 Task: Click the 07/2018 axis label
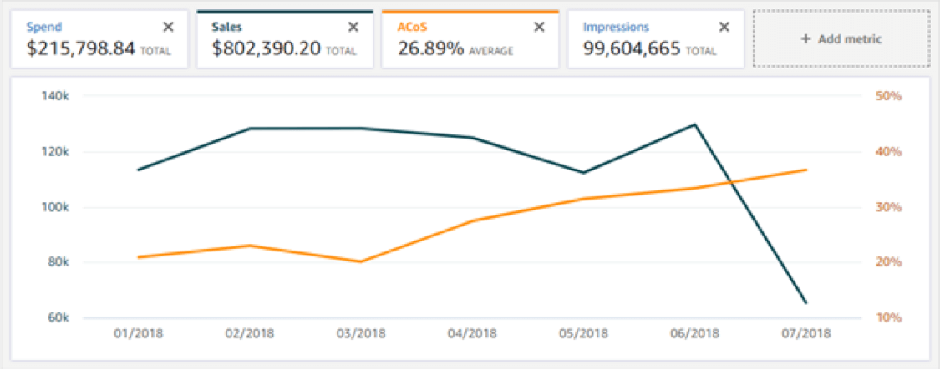pyautogui.click(x=806, y=334)
